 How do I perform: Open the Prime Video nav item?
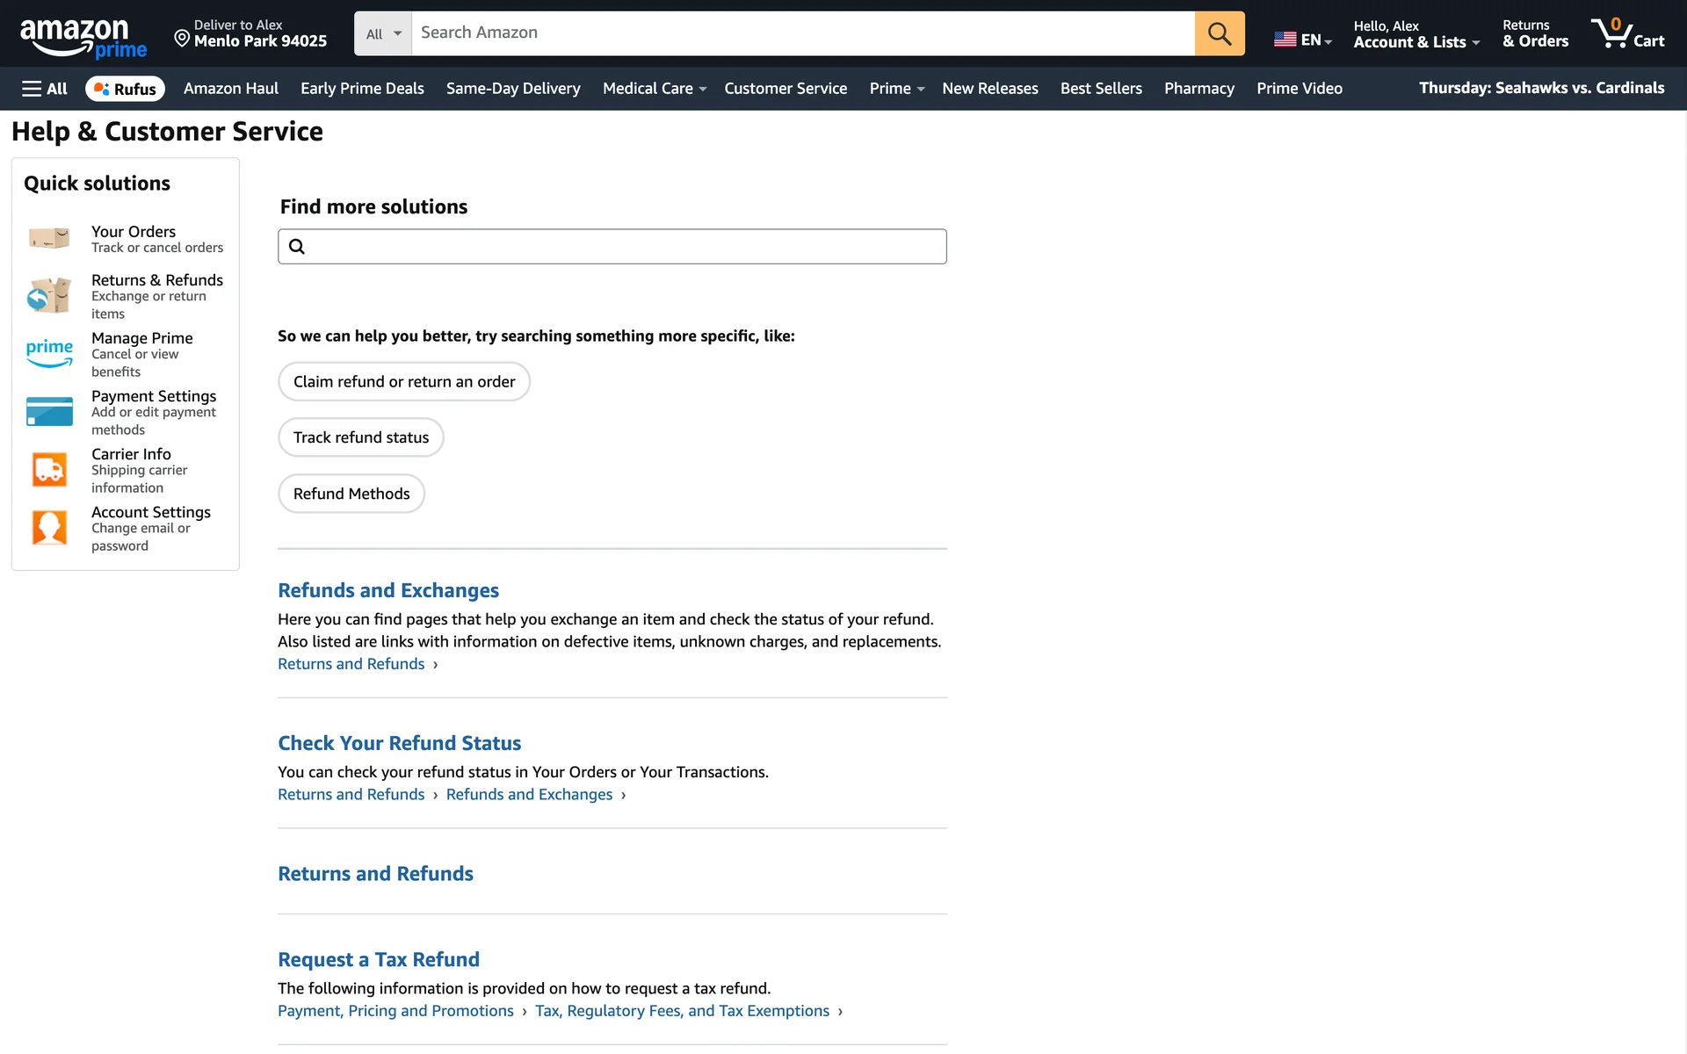(1299, 89)
